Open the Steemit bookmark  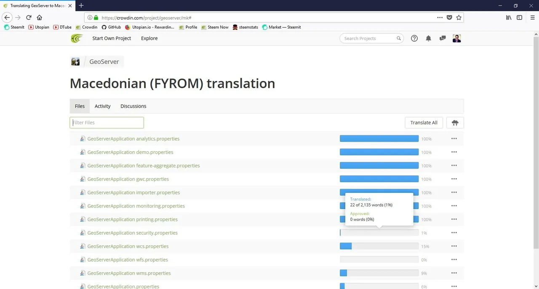click(x=14, y=27)
